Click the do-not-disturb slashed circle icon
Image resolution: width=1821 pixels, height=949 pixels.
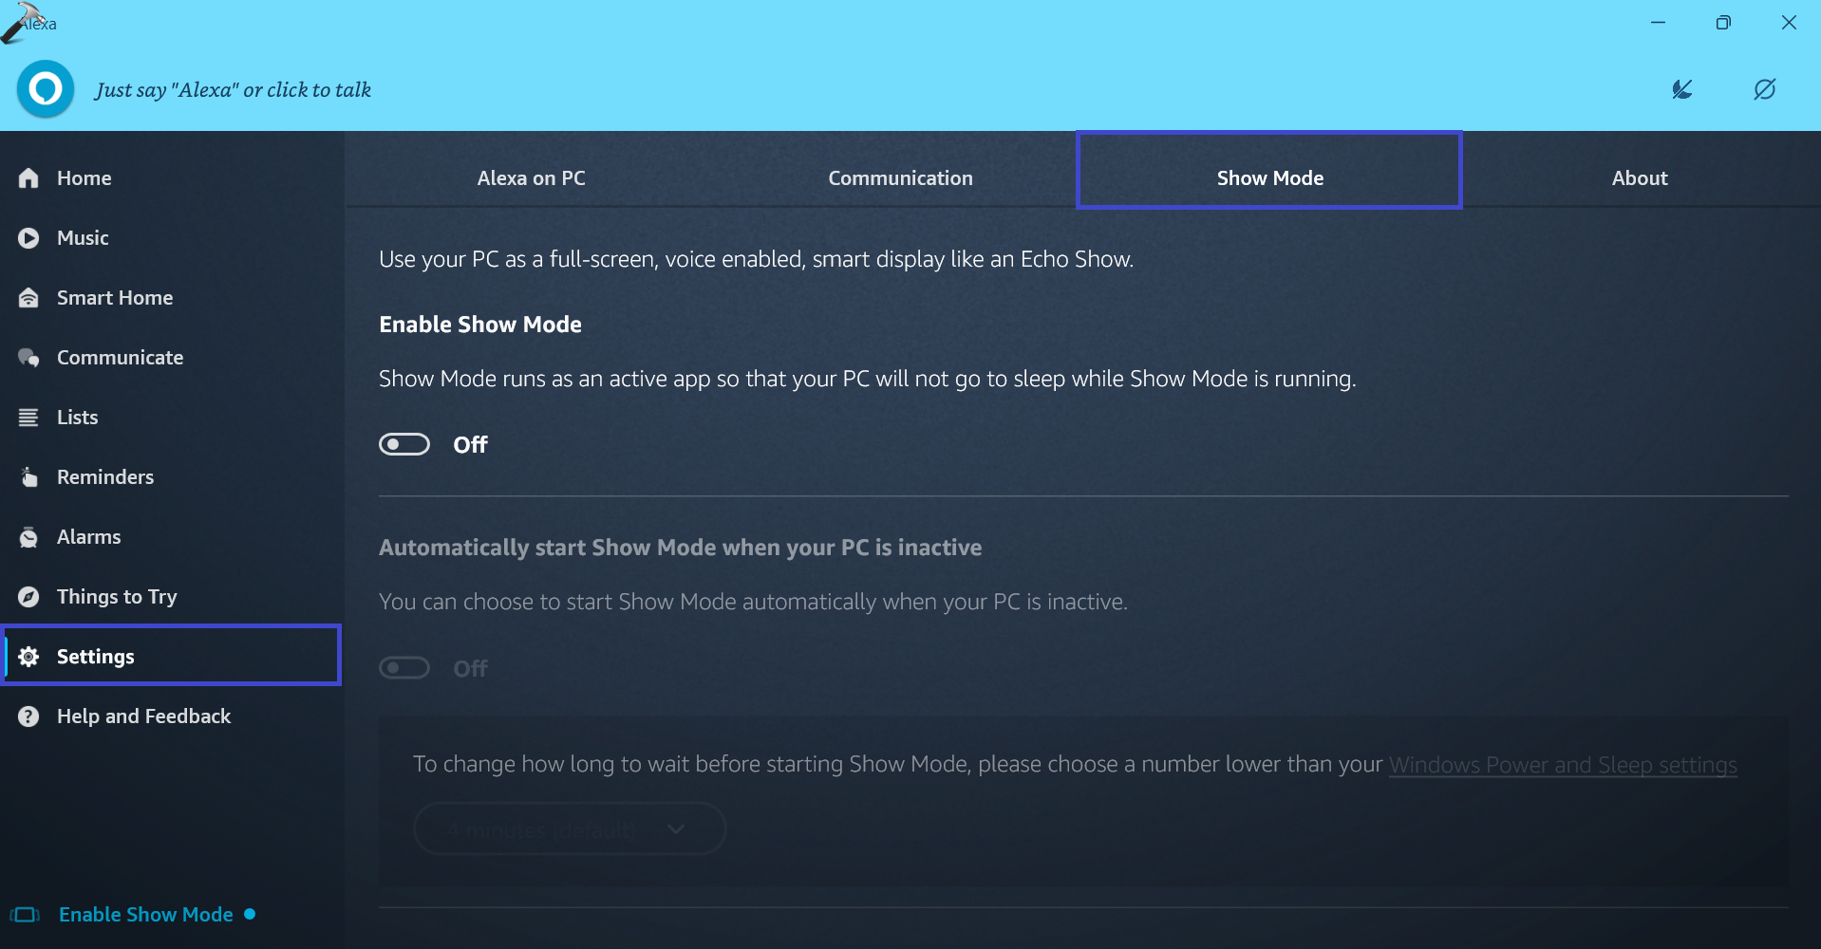1764,89
